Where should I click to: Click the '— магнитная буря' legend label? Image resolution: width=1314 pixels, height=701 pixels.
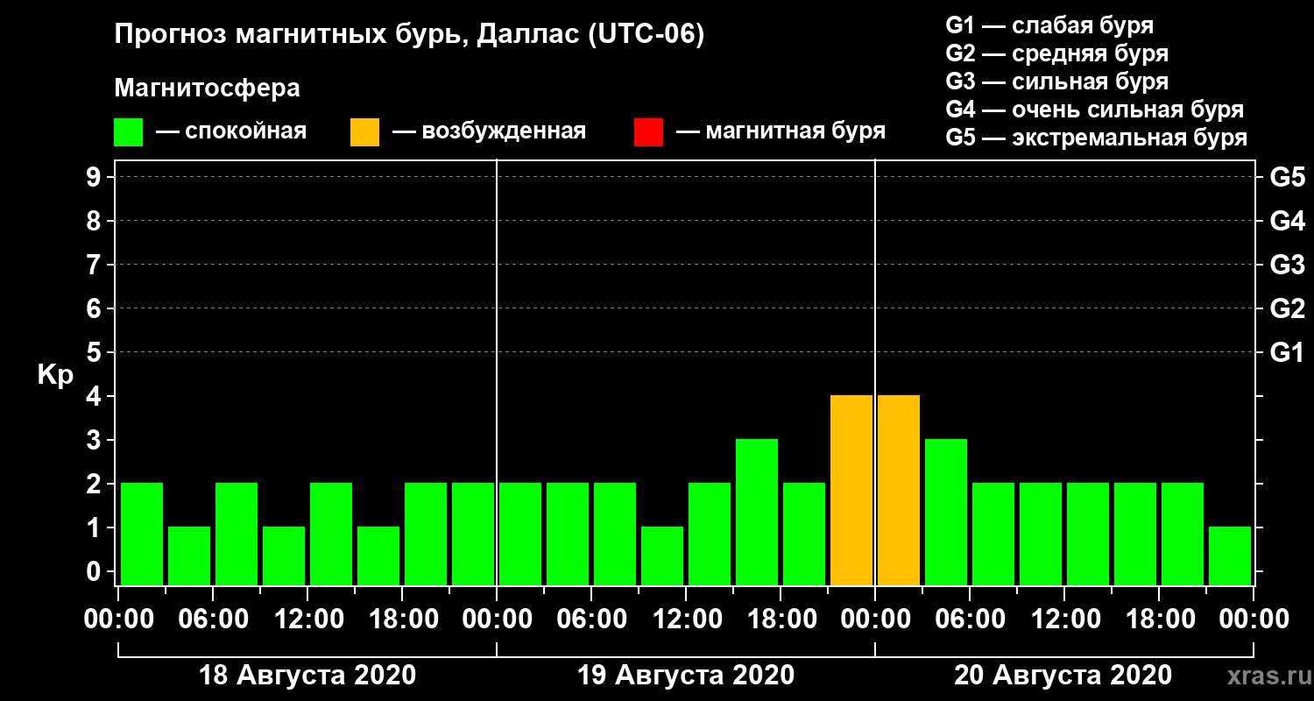781,131
